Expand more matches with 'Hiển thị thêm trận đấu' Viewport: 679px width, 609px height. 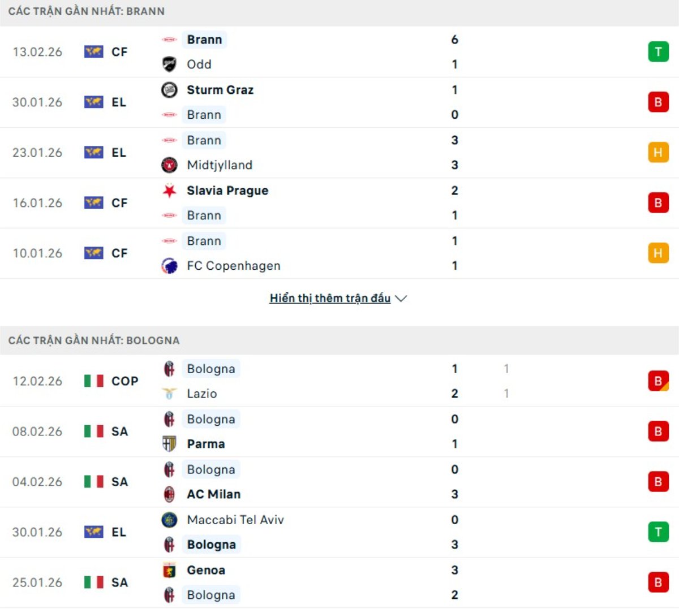tap(330, 298)
